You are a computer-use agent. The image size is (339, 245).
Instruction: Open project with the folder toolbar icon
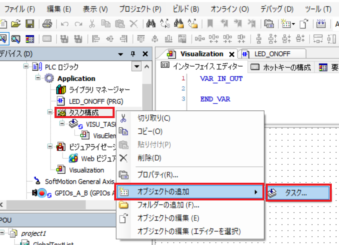[16, 24]
